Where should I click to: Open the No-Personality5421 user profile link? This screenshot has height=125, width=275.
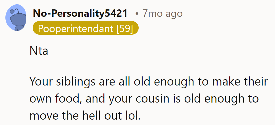click(80, 13)
